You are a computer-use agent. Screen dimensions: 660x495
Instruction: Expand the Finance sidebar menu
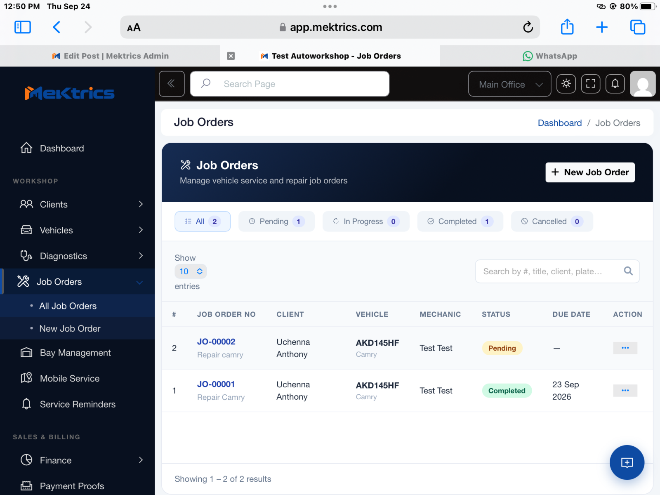(x=77, y=460)
